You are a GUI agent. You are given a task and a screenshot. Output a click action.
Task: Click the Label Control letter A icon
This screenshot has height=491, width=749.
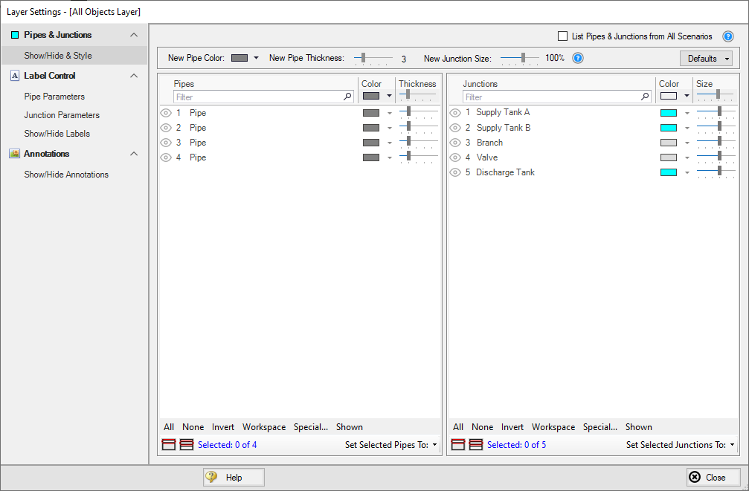click(x=14, y=76)
